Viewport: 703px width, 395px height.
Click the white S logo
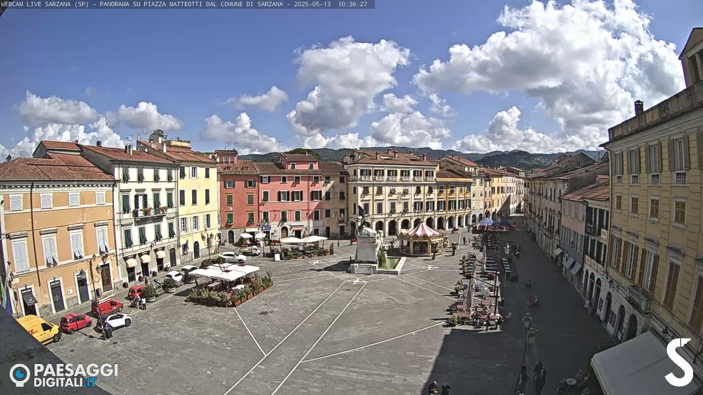click(679, 362)
